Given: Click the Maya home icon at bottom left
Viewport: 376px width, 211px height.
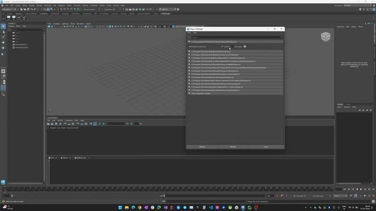Looking at the screenshot, I should click(3, 182).
